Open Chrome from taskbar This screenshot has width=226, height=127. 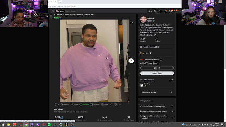(26, 125)
